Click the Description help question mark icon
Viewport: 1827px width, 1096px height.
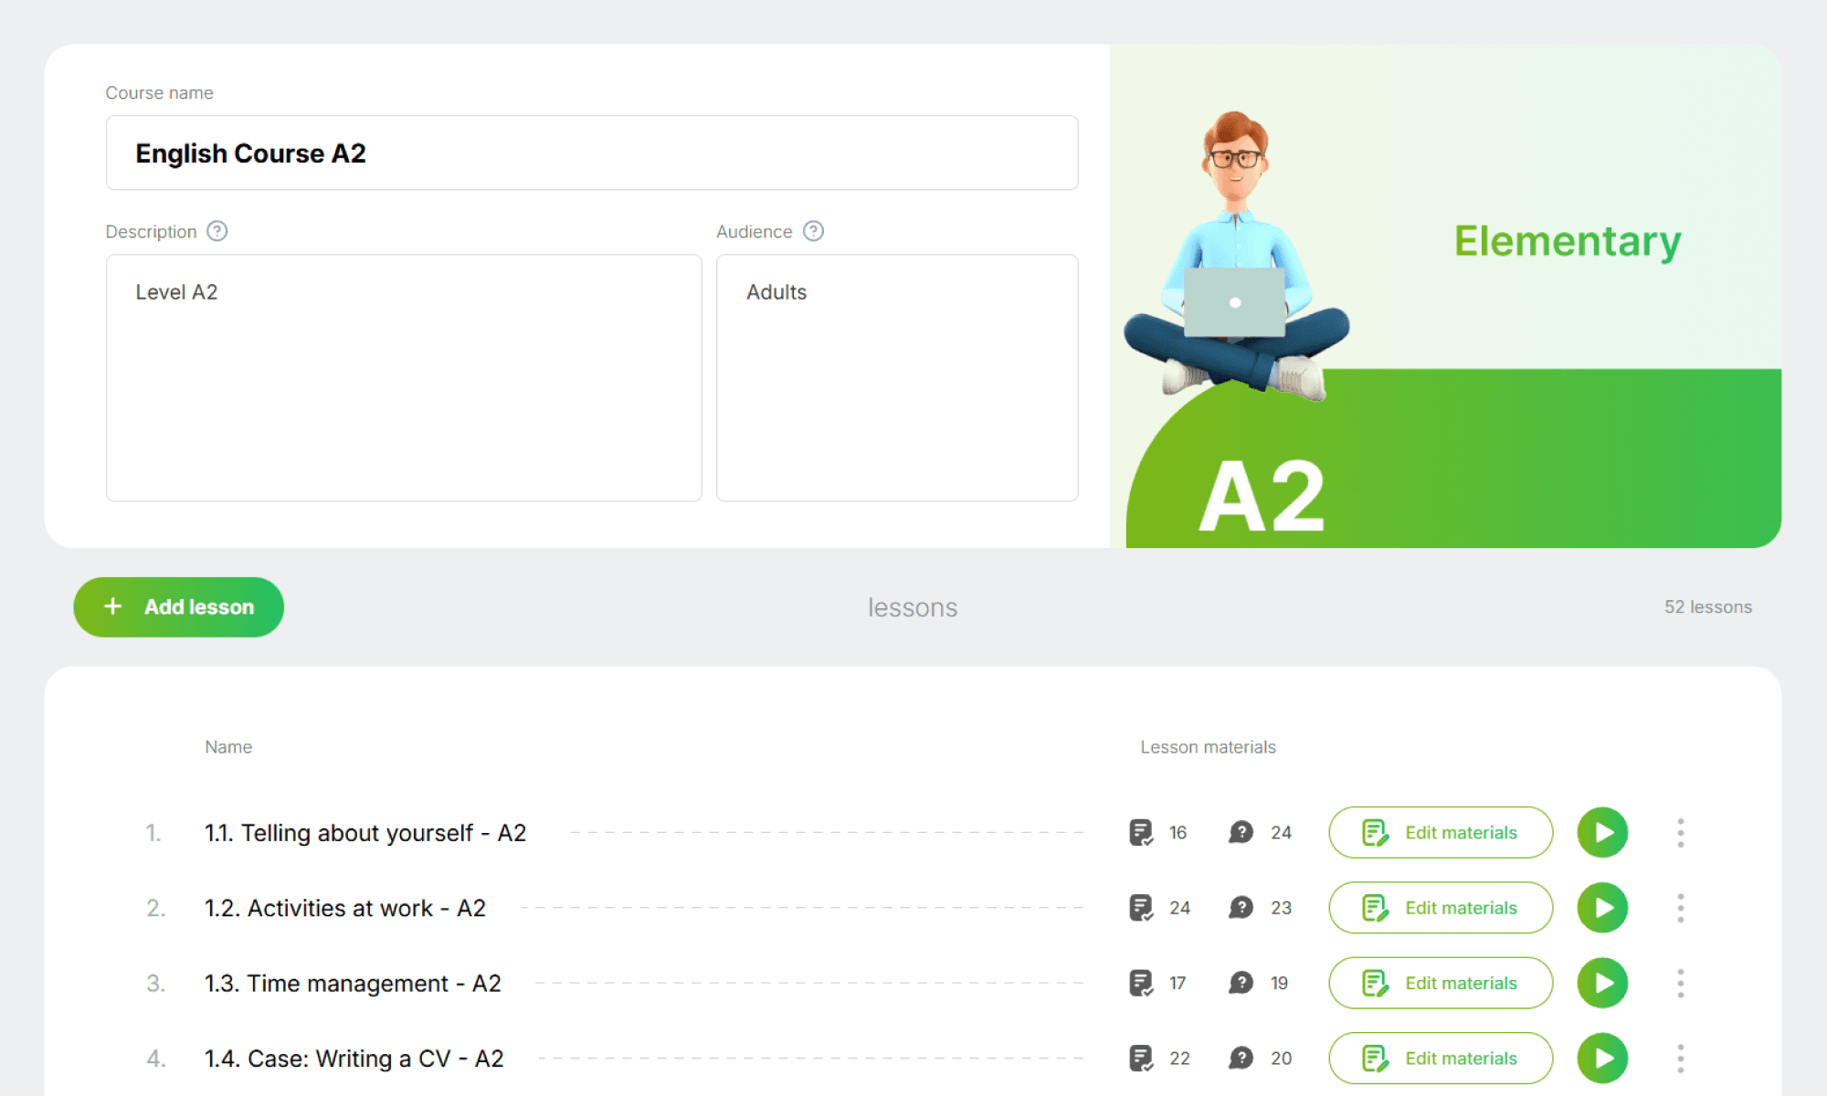[216, 231]
